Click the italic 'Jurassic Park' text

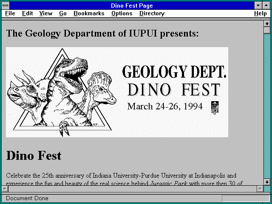168,183
